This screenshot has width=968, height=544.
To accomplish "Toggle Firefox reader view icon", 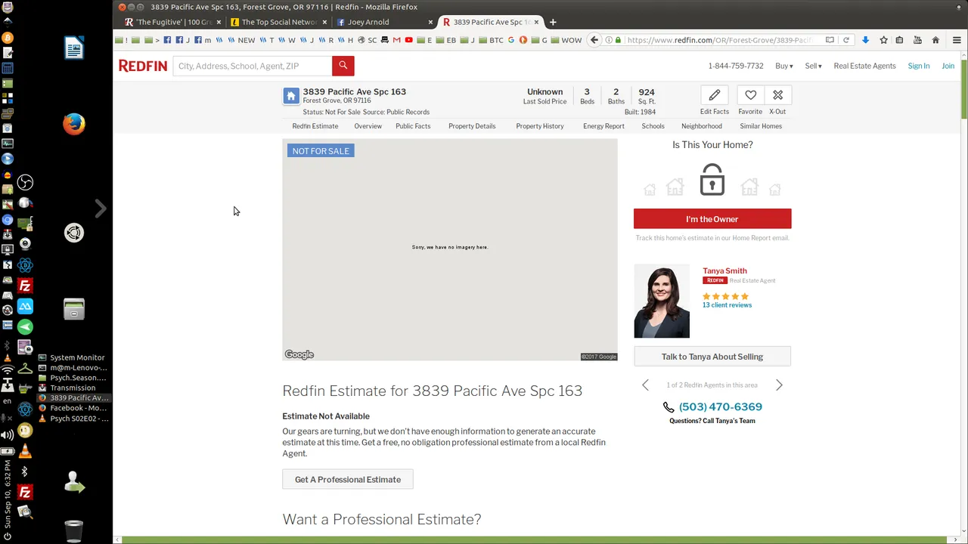I will pos(830,40).
